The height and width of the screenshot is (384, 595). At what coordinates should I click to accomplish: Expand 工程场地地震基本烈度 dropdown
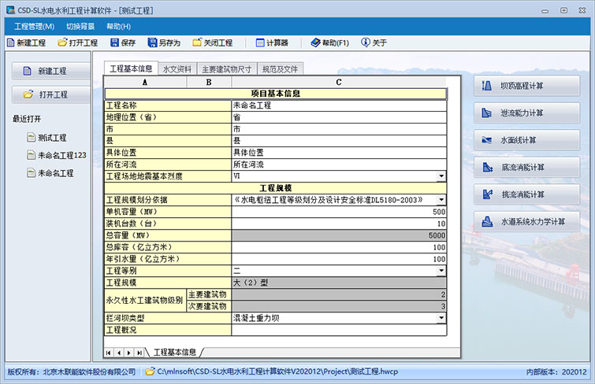point(441,176)
